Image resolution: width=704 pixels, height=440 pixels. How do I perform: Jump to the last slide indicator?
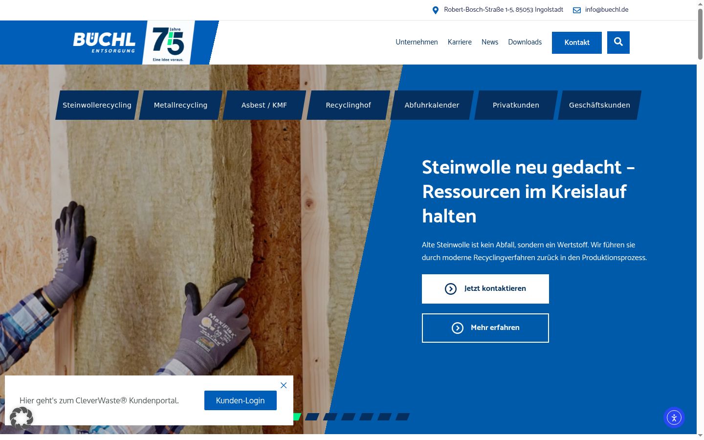coord(402,417)
